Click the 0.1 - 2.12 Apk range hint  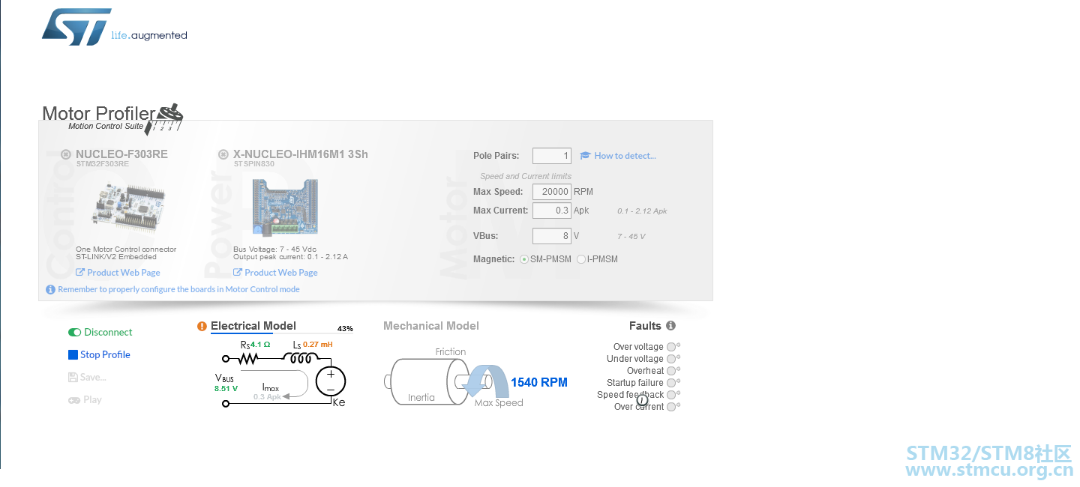click(642, 211)
